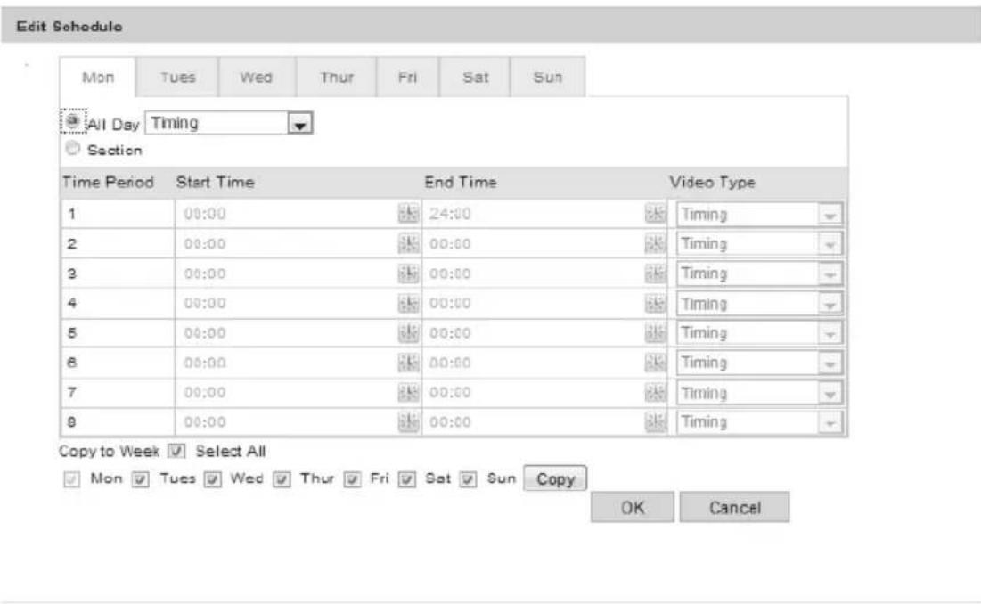Image resolution: width=981 pixels, height=604 pixels.
Task: Open time picker for period 8 start time
Action: tap(409, 422)
